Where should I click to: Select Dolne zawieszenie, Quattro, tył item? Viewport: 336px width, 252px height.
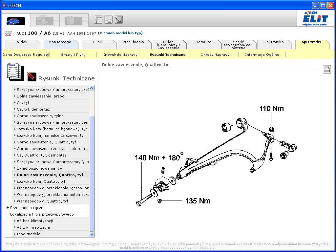coord(51,175)
